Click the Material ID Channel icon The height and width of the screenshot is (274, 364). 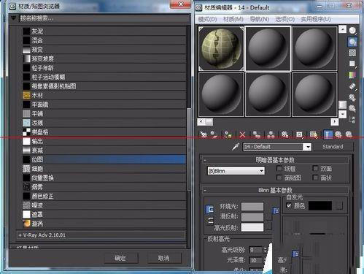pyautogui.click(x=299, y=134)
